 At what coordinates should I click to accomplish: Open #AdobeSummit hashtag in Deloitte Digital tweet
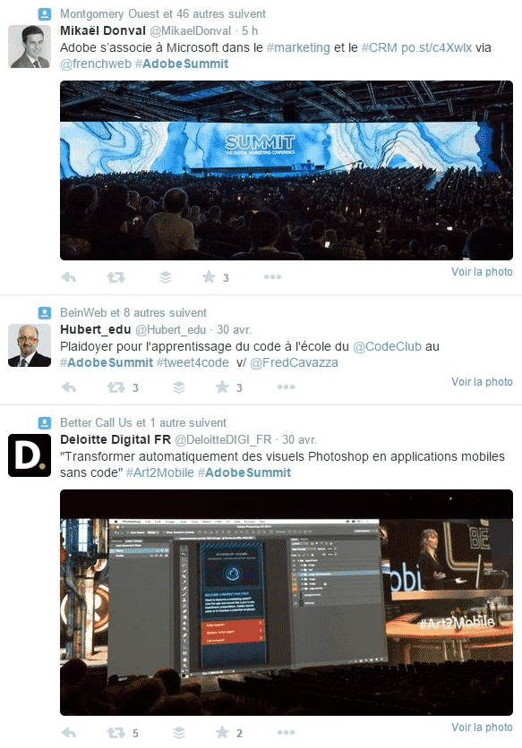click(244, 472)
